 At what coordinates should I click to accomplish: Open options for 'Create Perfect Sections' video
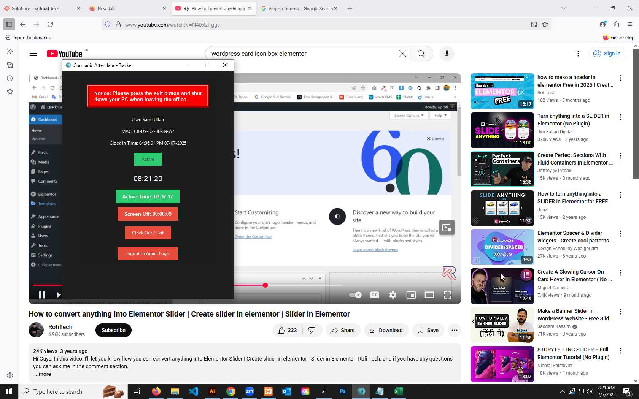point(620,156)
